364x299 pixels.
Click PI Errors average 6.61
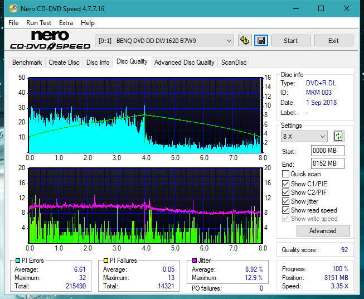(x=80, y=269)
